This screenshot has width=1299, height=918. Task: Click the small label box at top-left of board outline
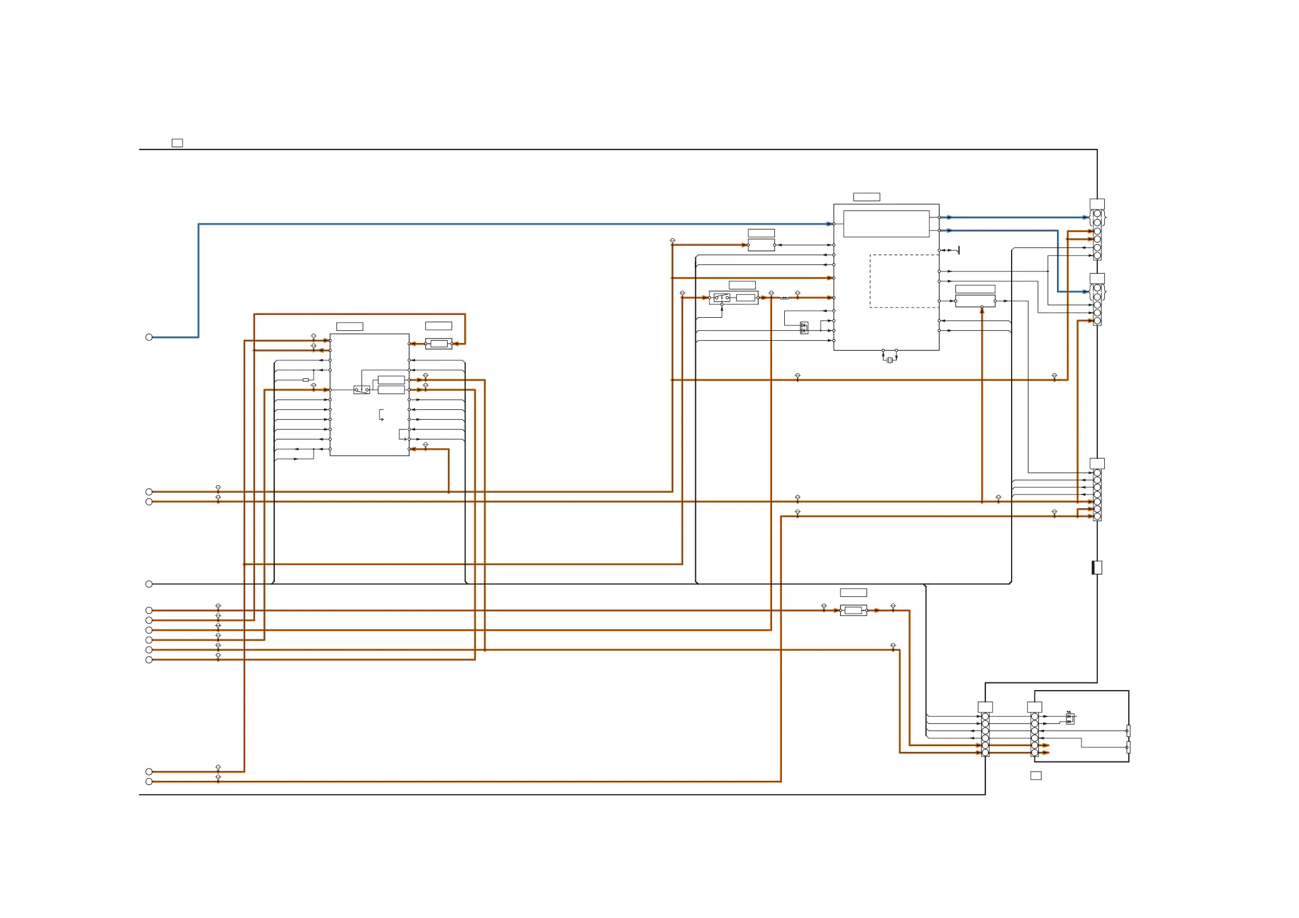[x=177, y=143]
